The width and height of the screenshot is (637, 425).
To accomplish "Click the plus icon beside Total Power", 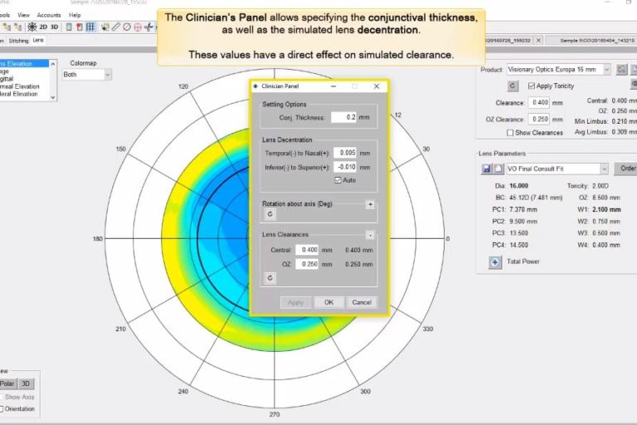I will [x=495, y=262].
